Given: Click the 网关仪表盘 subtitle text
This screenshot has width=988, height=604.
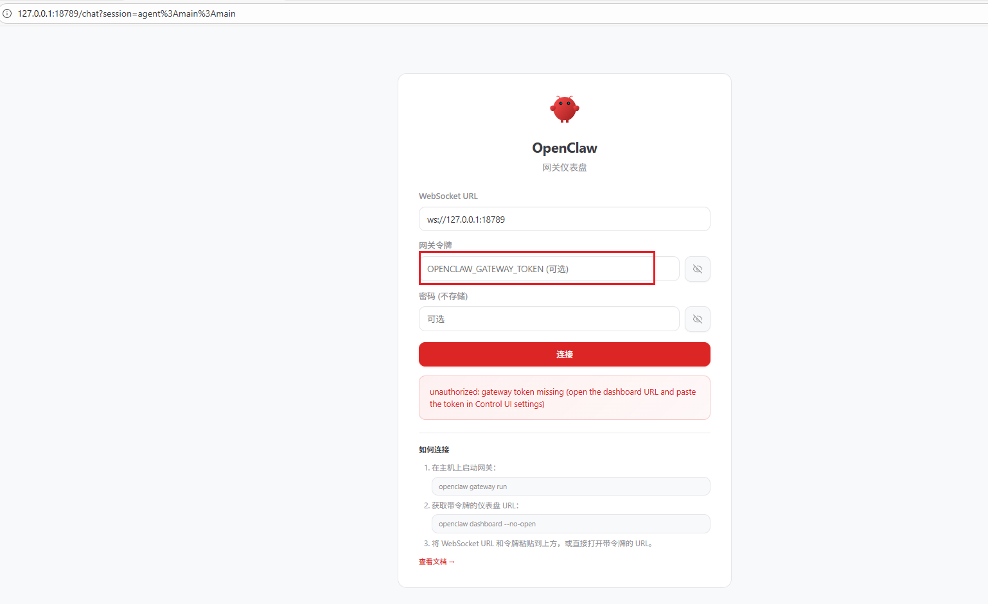Looking at the screenshot, I should 565,168.
